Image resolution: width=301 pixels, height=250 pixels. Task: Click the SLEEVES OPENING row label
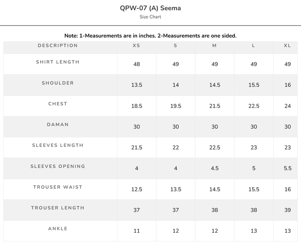[x=58, y=166]
